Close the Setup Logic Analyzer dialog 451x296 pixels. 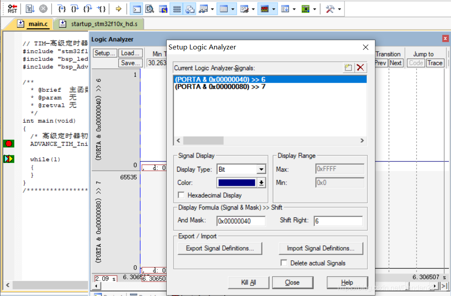tap(366, 47)
